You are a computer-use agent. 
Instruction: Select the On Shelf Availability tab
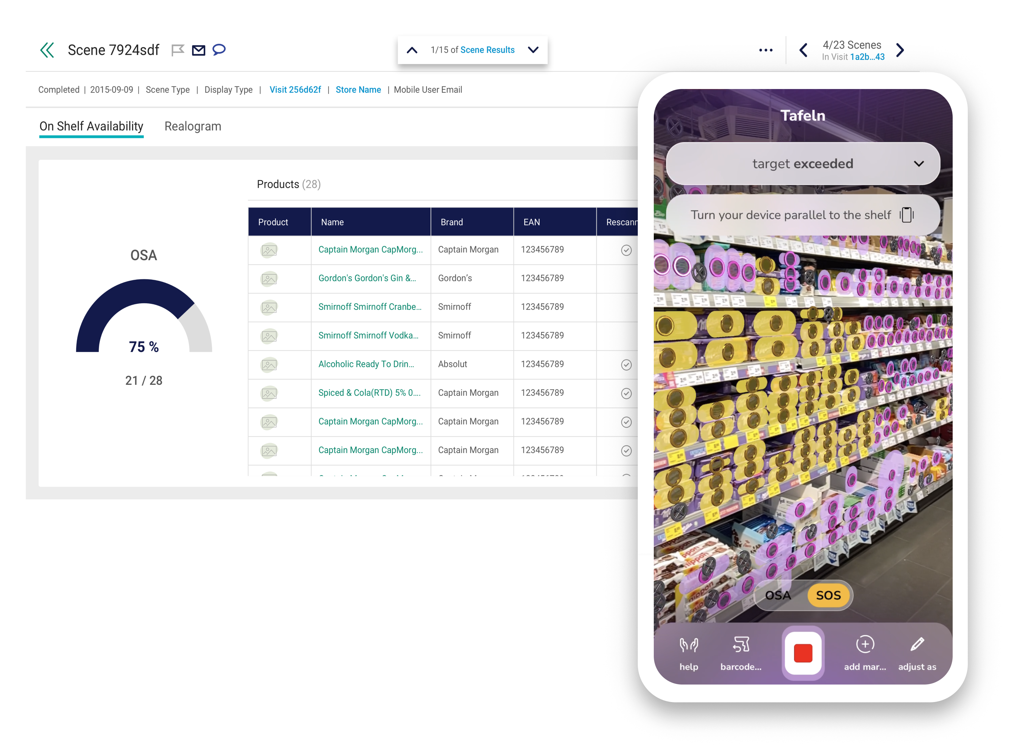(x=91, y=126)
